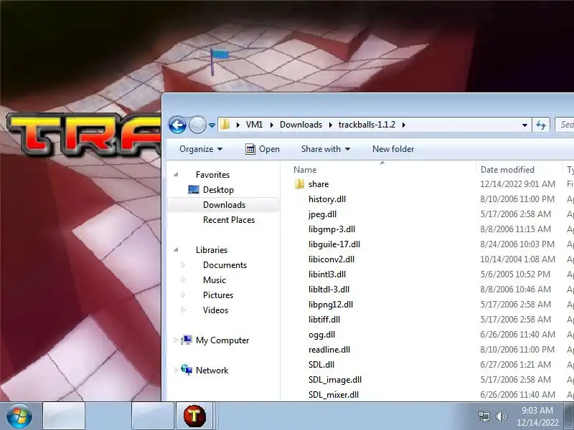Click the network tray icon
This screenshot has width=574, height=430.
click(484, 416)
